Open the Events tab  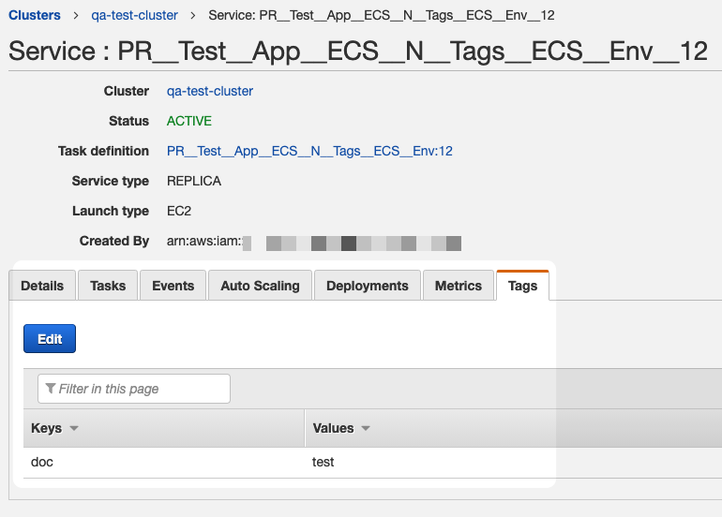click(173, 286)
